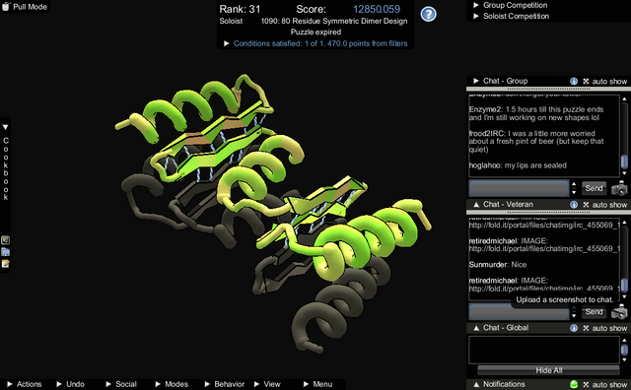Click the Cookbook blue folder icon

point(5,252)
